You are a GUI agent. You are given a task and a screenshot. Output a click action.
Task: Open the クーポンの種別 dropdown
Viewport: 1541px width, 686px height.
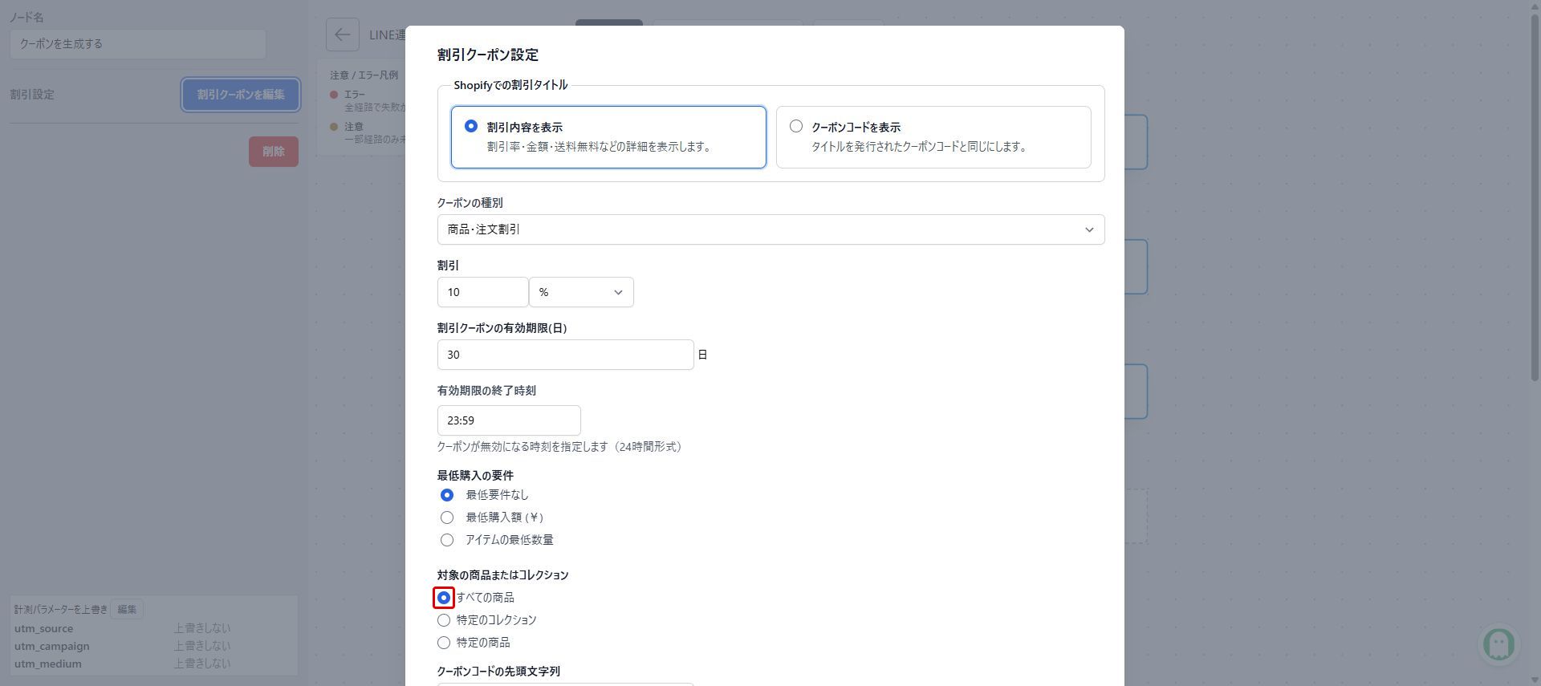[770, 229]
